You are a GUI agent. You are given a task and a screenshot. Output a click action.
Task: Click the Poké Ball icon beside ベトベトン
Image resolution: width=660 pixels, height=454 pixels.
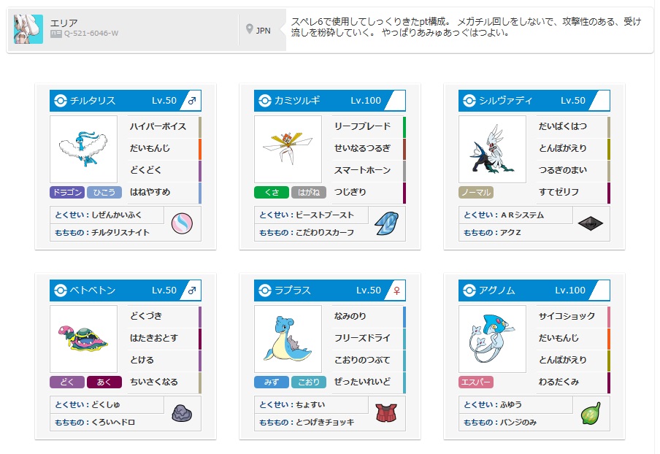pos(61,291)
